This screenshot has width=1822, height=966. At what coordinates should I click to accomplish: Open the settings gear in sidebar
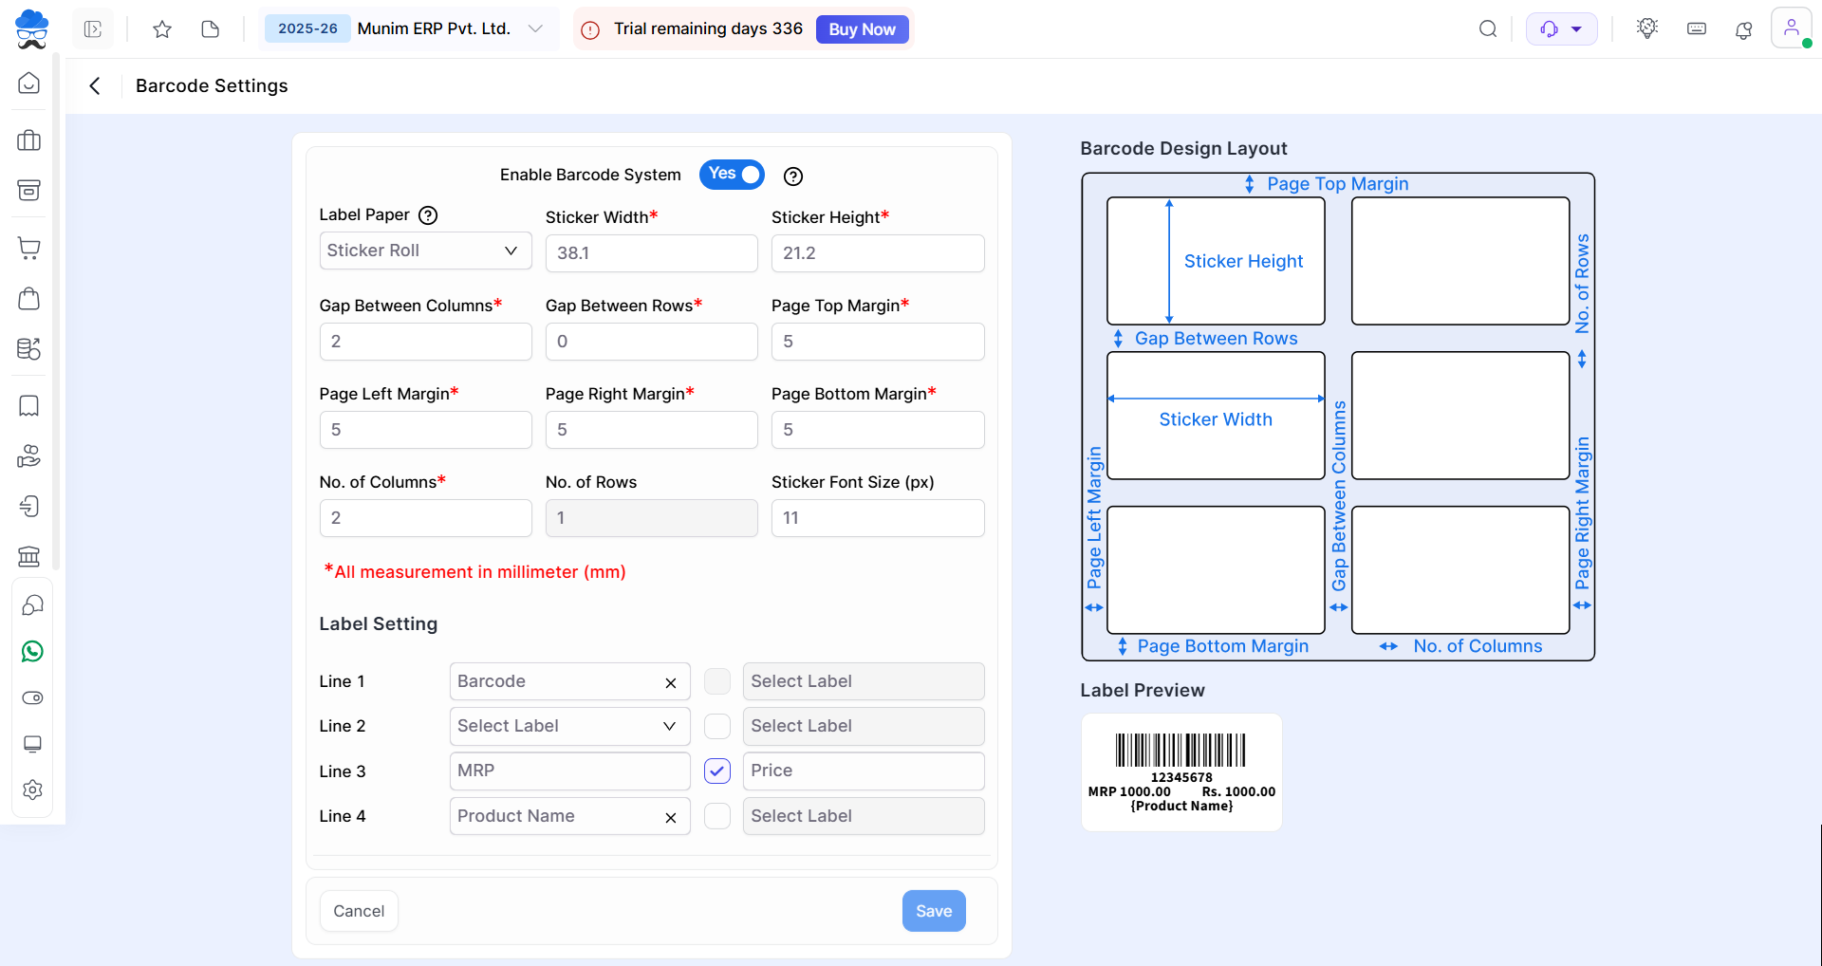32,790
